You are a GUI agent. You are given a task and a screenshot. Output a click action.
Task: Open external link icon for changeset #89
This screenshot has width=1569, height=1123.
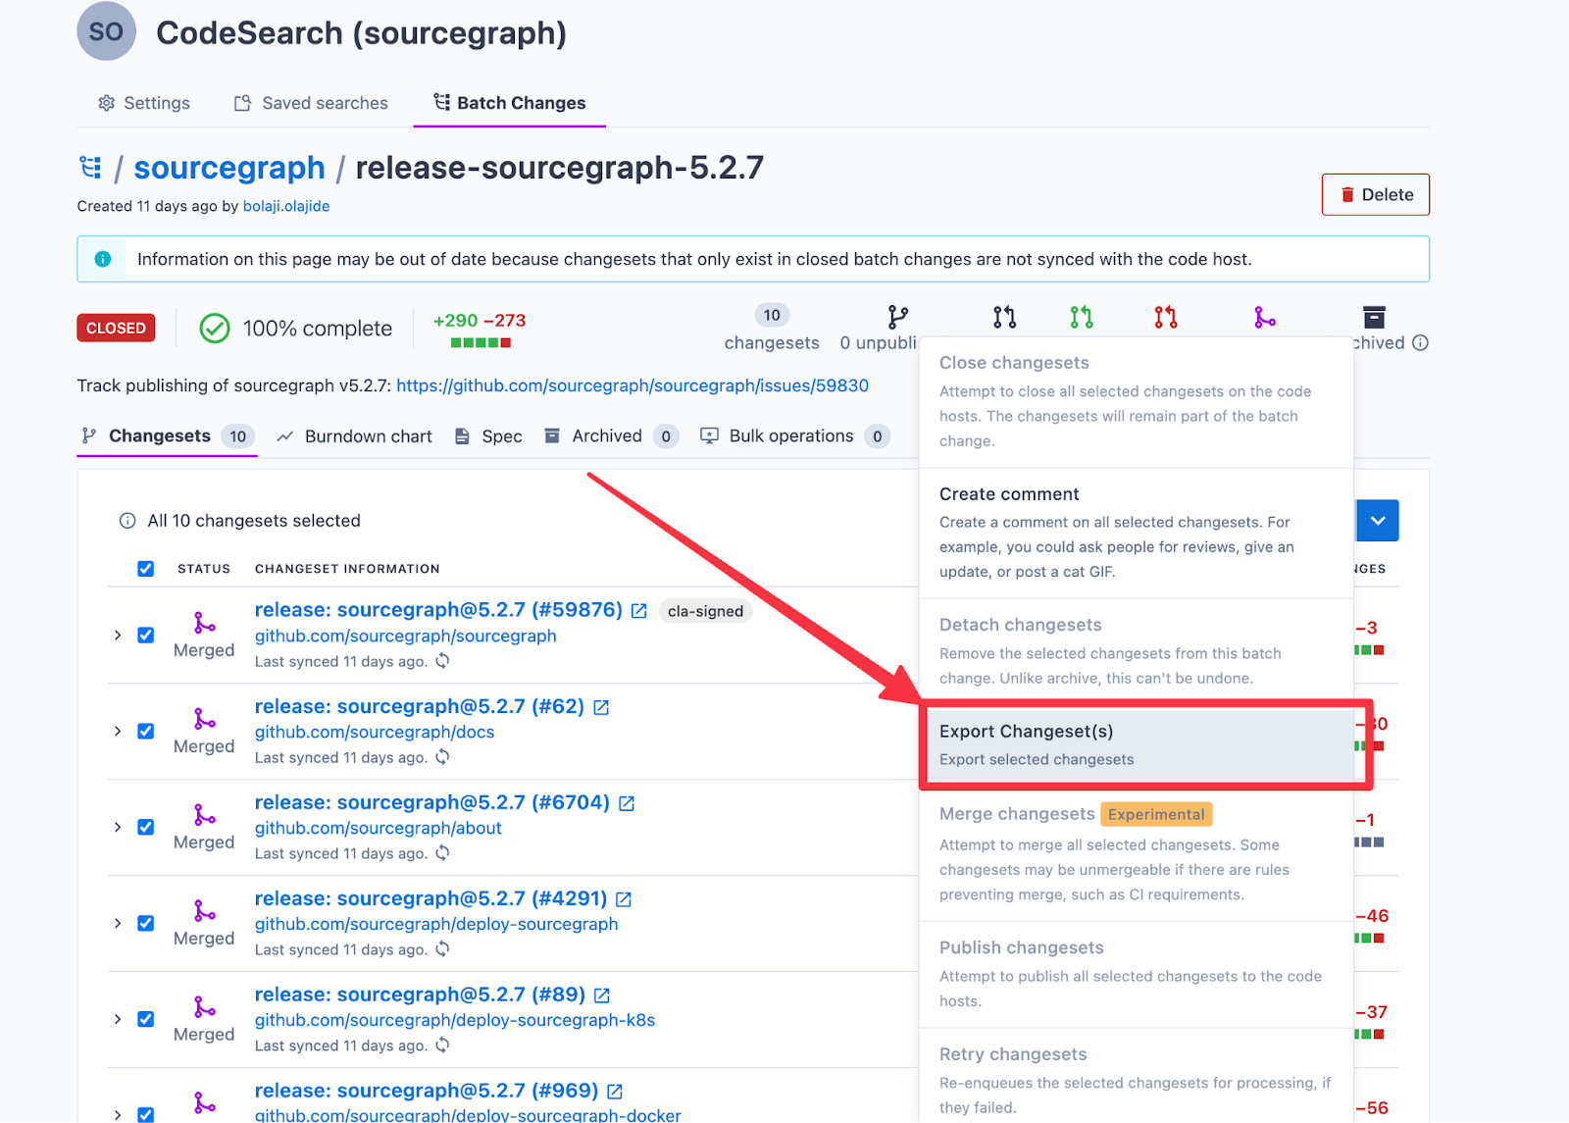click(602, 995)
